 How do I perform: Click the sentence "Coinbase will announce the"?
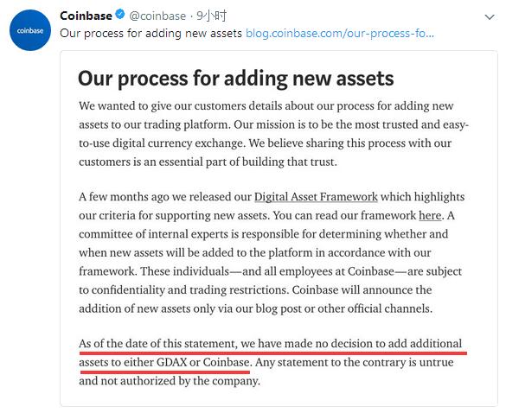(362, 289)
